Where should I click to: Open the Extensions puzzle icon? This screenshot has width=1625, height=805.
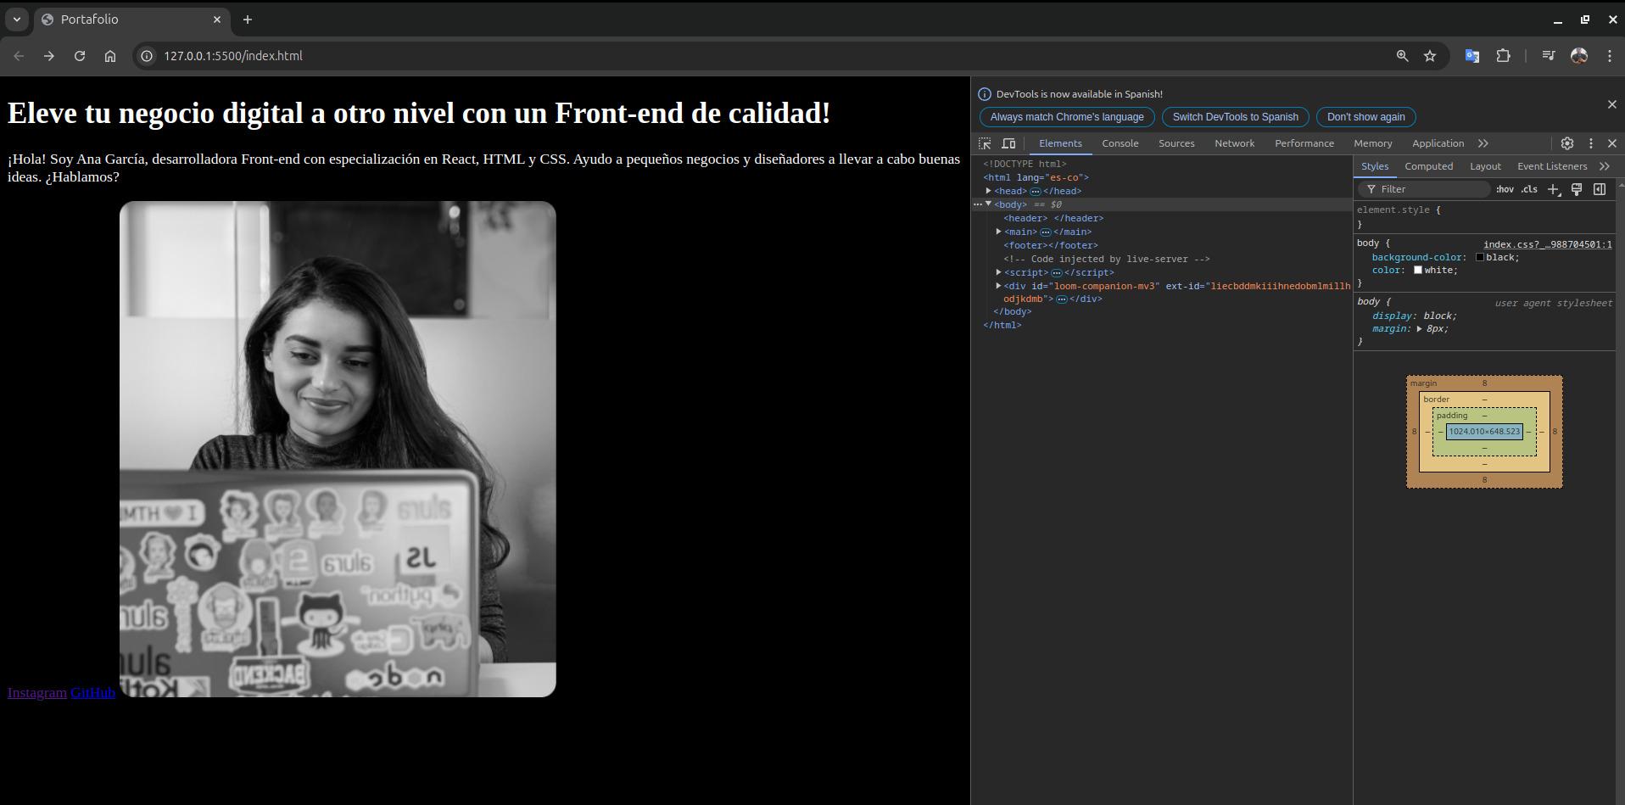[1503, 56]
